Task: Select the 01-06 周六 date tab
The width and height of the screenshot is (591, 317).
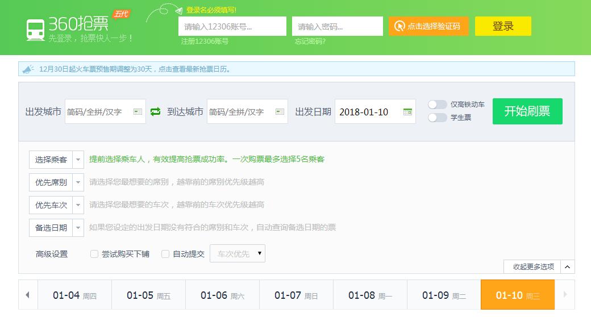Action: tap(222, 295)
